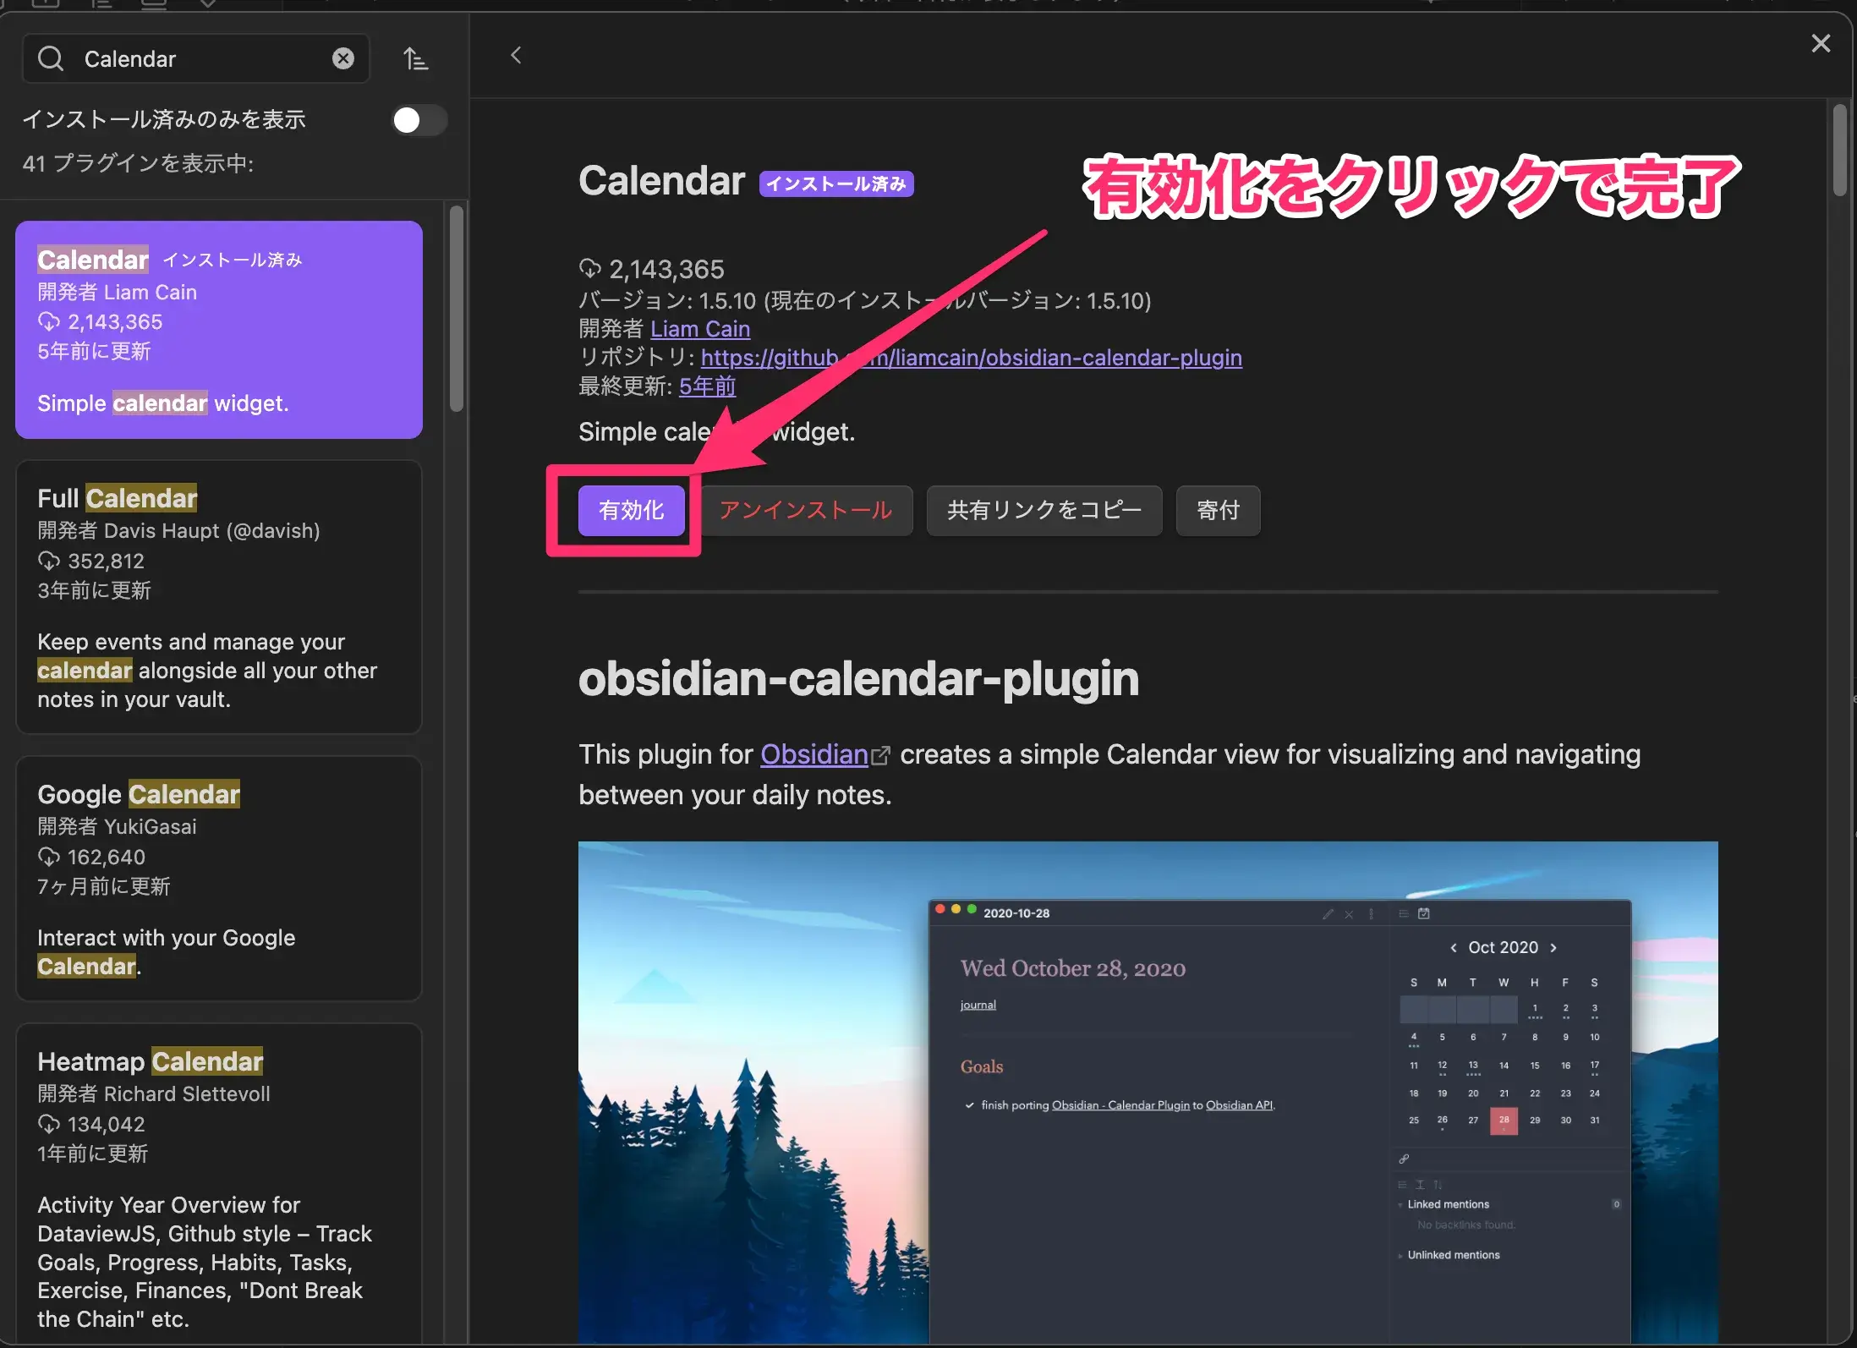The width and height of the screenshot is (1857, 1348).
Task: Click the "5年前に更新" text in the Calendar card
Action: (95, 351)
